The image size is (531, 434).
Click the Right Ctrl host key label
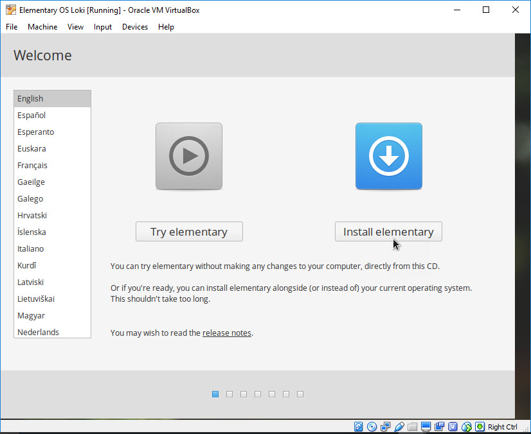502,427
